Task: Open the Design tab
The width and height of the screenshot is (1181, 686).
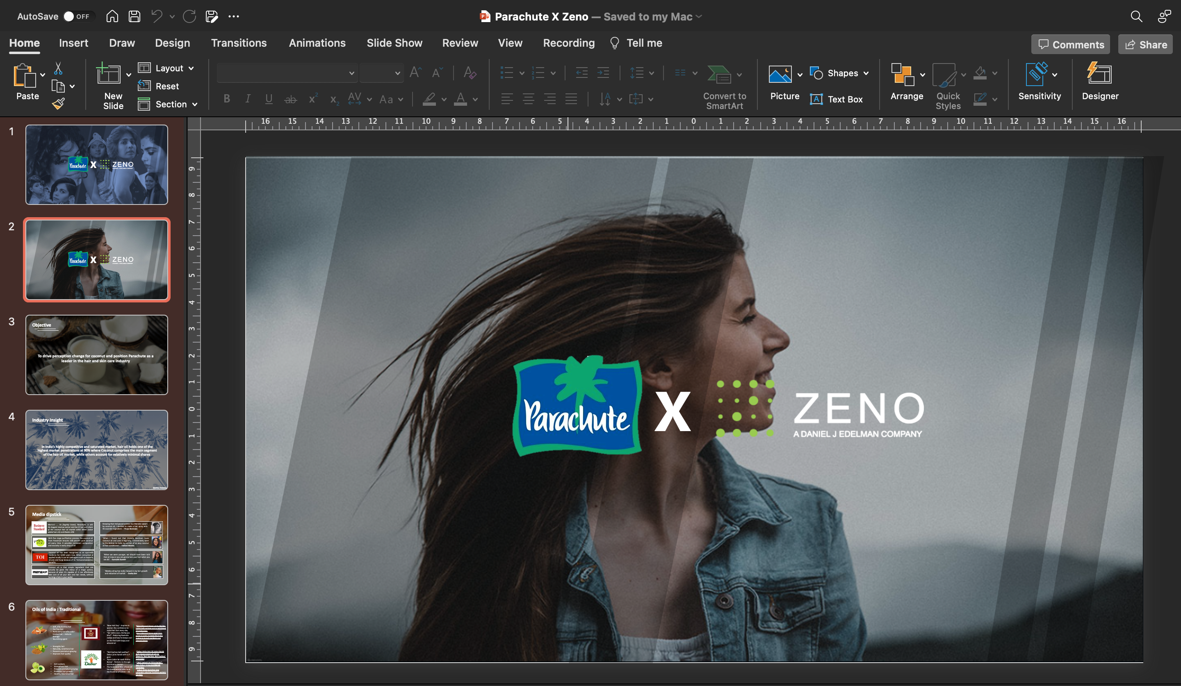Action: (173, 43)
